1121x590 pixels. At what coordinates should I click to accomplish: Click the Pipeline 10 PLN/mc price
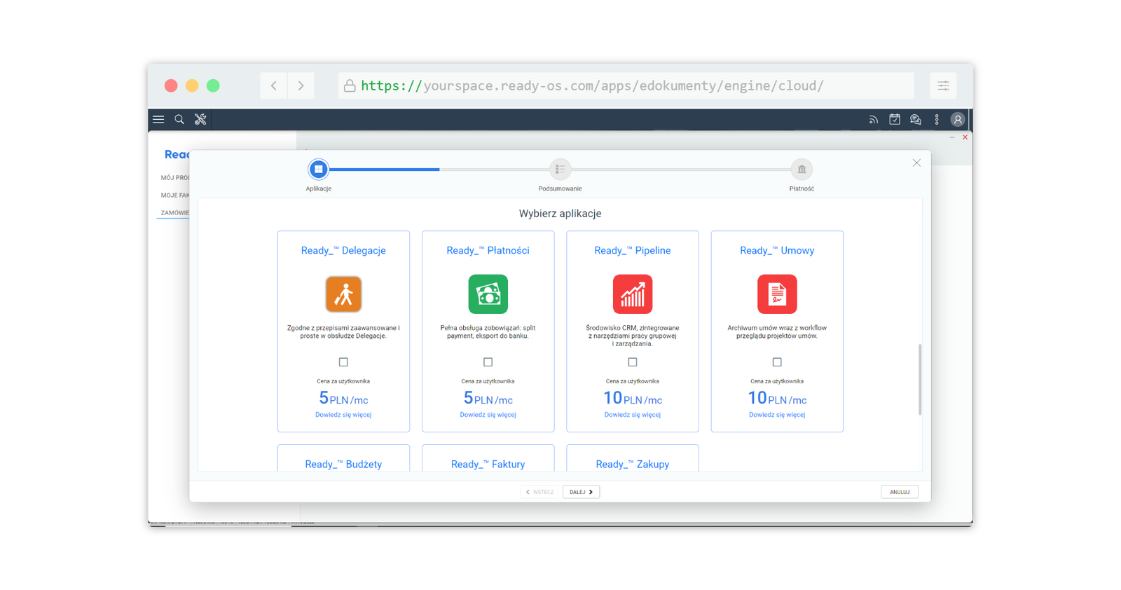point(633,399)
